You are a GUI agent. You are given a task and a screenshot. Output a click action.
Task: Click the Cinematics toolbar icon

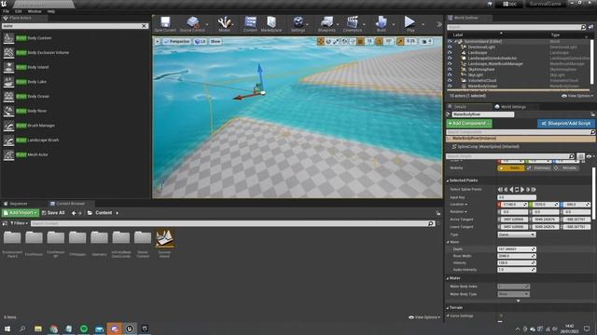[353, 24]
